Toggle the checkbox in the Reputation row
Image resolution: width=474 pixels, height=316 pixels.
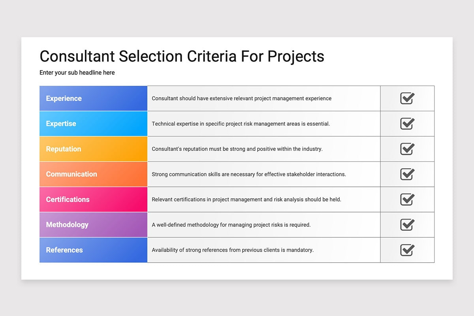pos(407,149)
